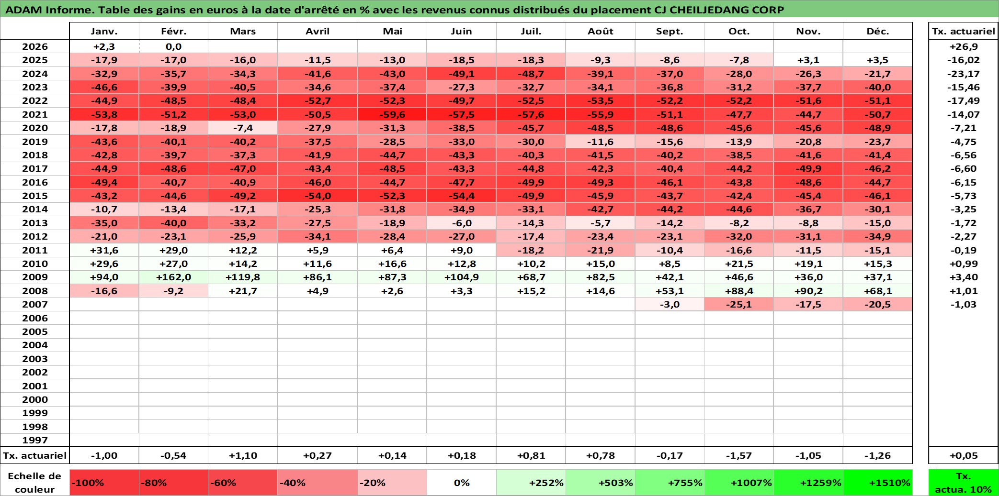Select the '+3,5' cell in December 2025
The width and height of the screenshot is (999, 496).
coord(878,60)
